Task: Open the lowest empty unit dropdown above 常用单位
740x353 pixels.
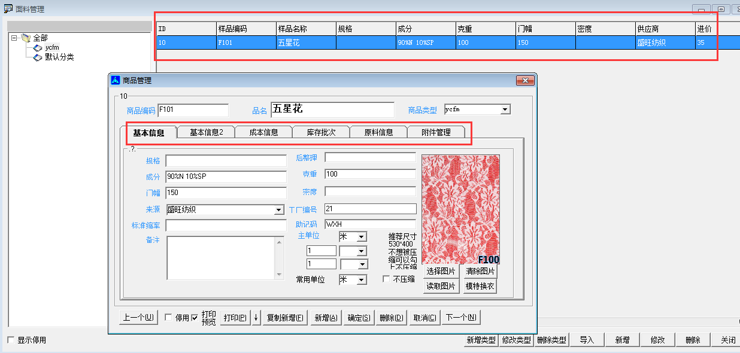Action: click(362, 264)
